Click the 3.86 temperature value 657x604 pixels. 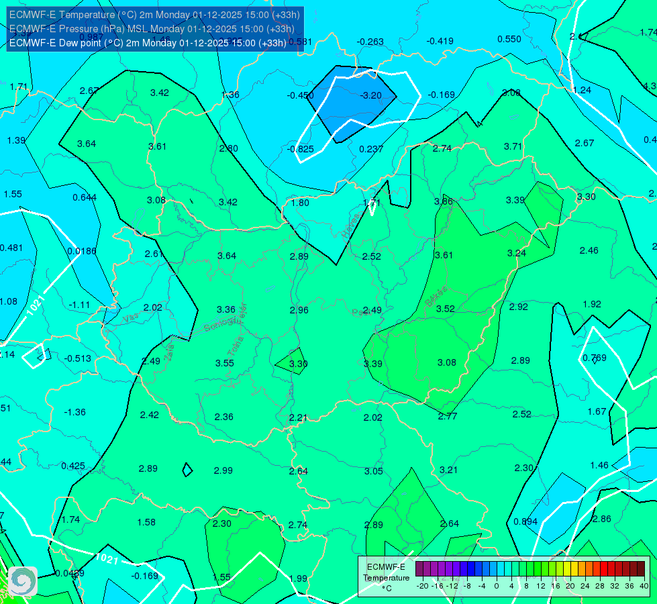point(444,201)
